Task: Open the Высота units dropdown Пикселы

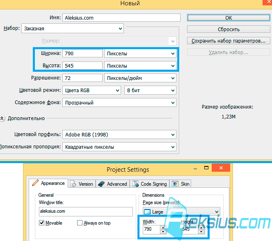Action: [x=140, y=66]
